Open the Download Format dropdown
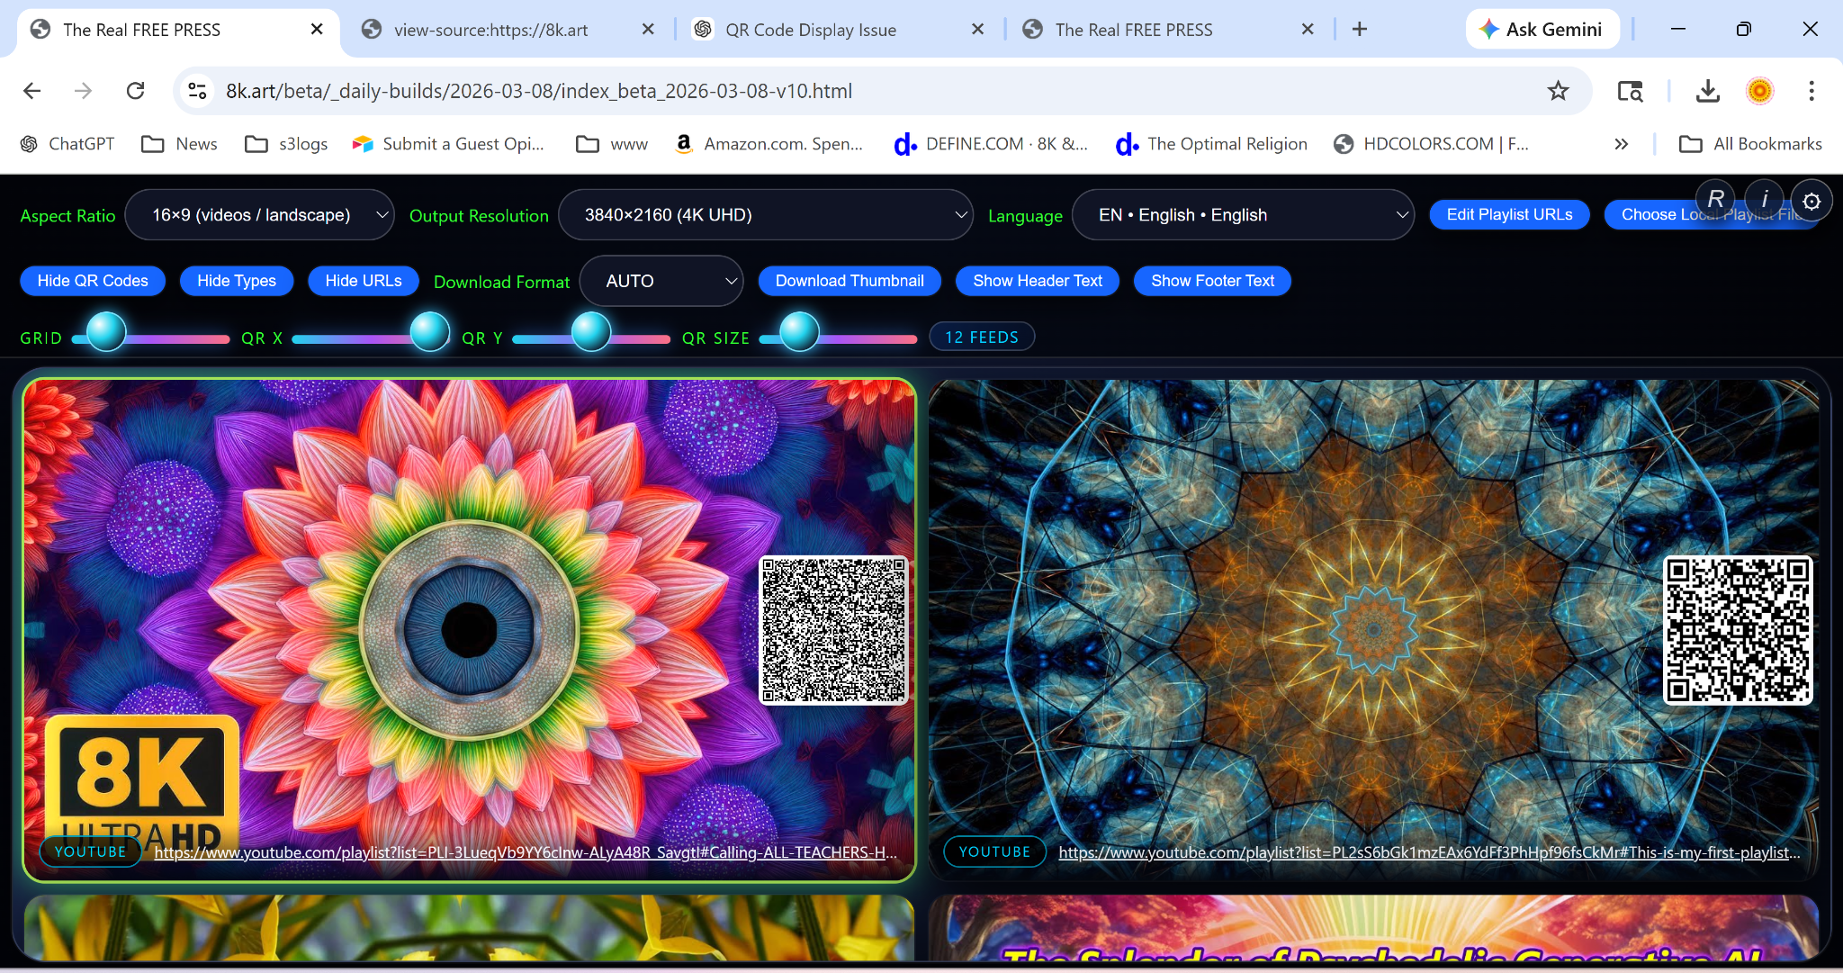Viewport: 1843px width, 973px height. pos(661,281)
